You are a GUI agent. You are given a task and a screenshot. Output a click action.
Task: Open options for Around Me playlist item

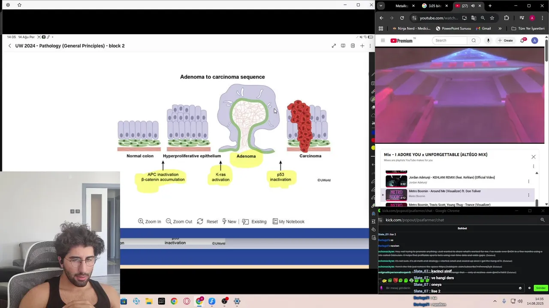528,195
